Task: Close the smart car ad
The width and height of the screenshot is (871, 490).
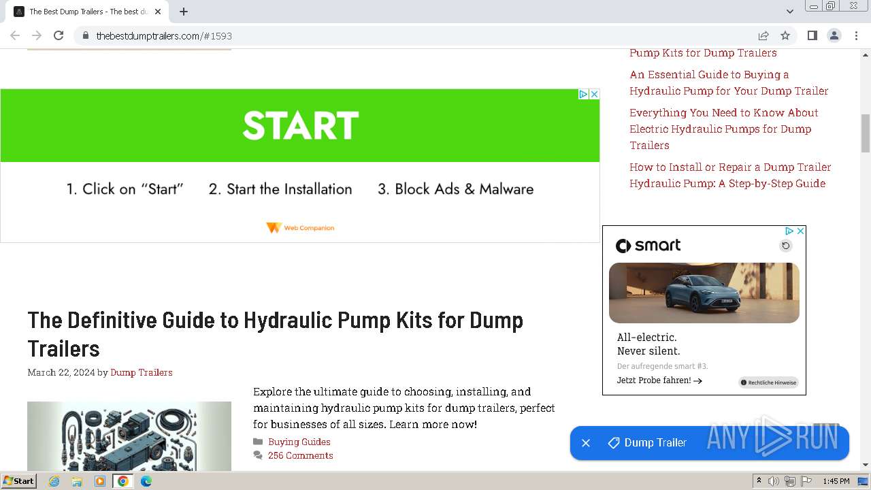Action: 800,231
